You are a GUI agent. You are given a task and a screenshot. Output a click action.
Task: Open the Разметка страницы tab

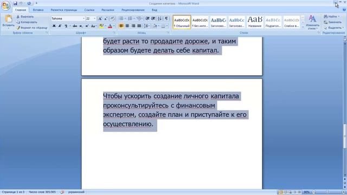click(64, 10)
